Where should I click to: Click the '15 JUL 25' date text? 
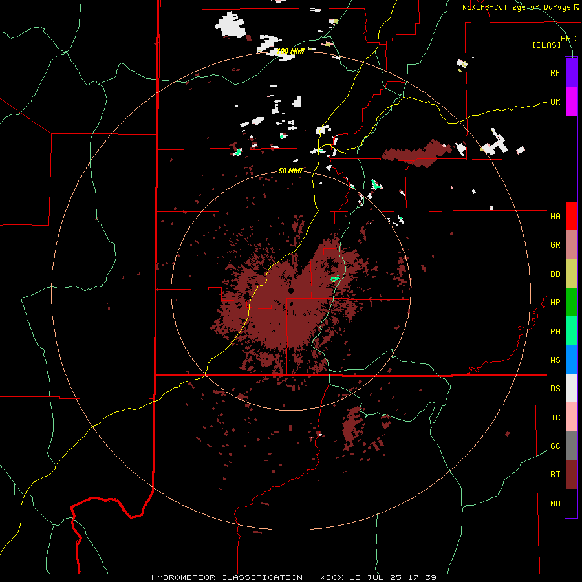coord(376,577)
